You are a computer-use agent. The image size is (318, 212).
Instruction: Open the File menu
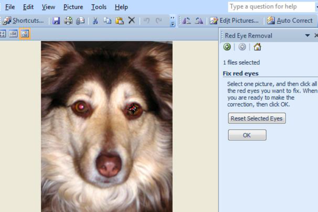(x=10, y=7)
